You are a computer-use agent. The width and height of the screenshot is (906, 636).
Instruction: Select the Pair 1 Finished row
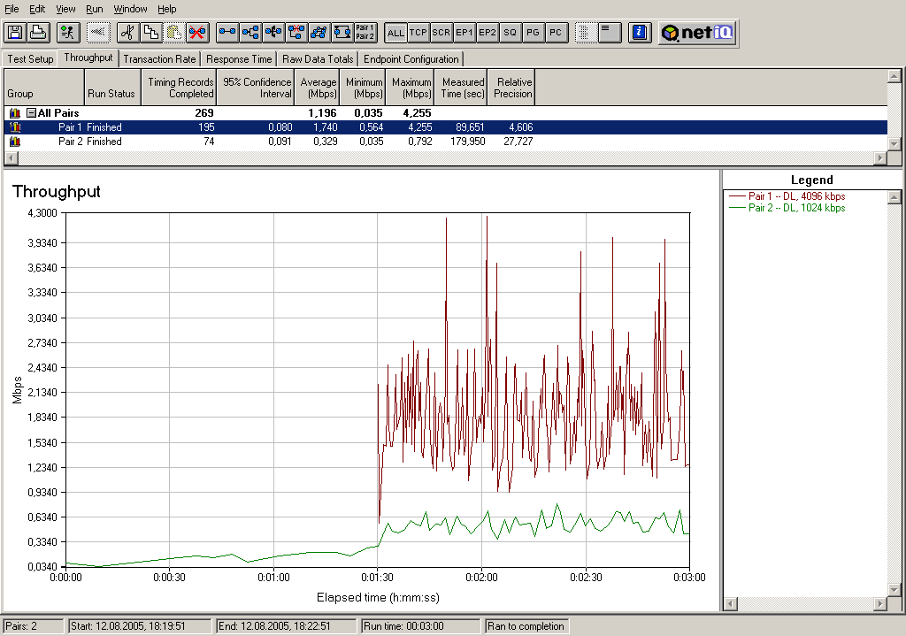(x=446, y=127)
